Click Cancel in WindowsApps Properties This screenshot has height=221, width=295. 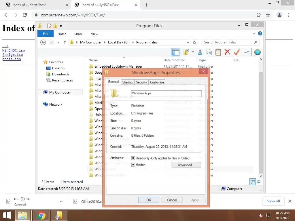pyautogui.click(x=172, y=200)
